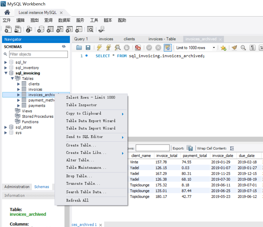Stop query execution hand icon
This screenshot has height=227, width=263.
pyautogui.click(x=127, y=48)
